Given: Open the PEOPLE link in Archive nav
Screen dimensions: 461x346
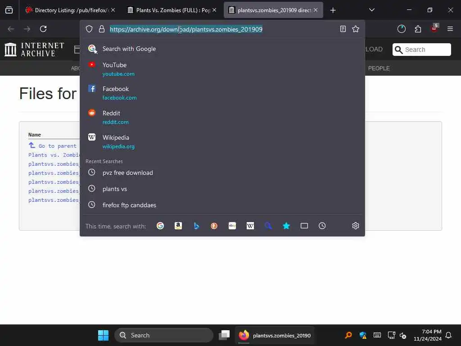Looking at the screenshot, I should pyautogui.click(x=379, y=68).
